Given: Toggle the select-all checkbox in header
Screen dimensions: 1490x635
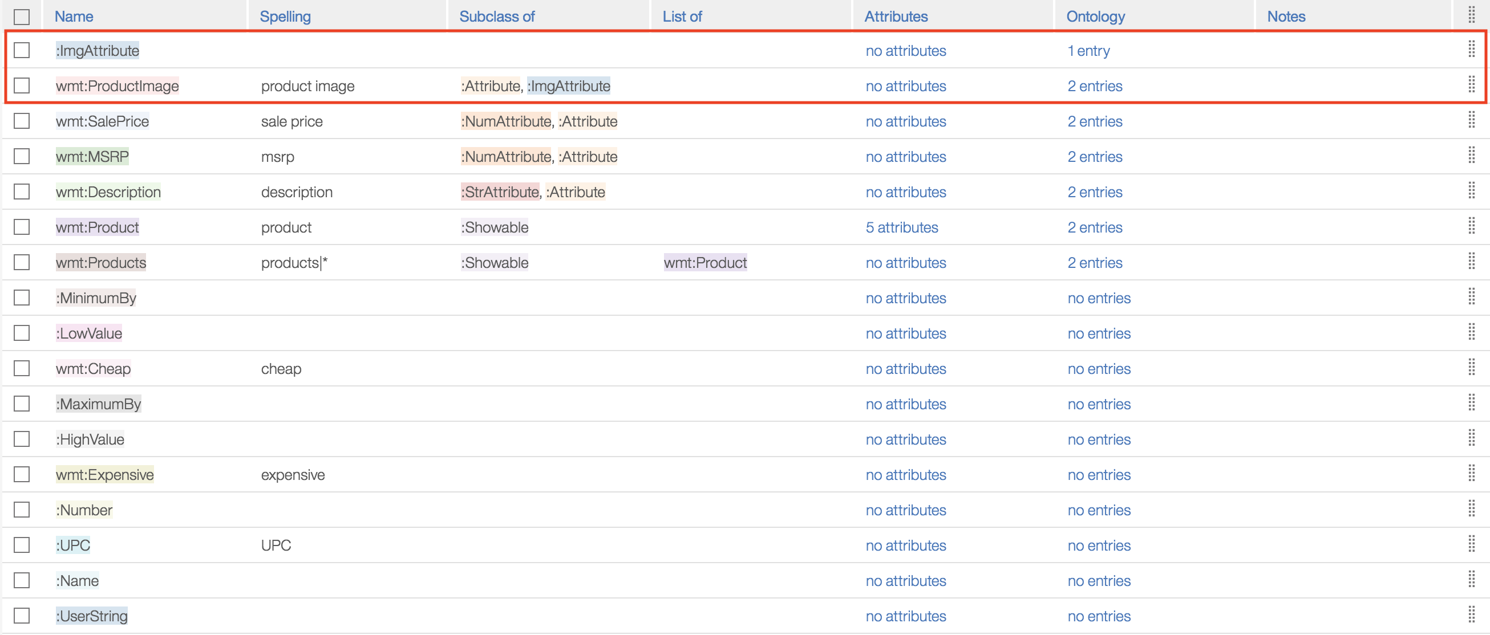Looking at the screenshot, I should 22,17.
